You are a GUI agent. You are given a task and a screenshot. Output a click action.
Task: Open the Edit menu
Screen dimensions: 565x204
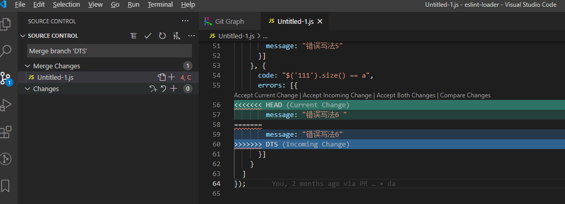39,5
